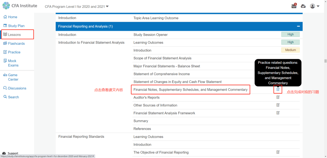327x158 pixels.
Task: Practice questions for Financial Notes lesson
Action: pos(278,89)
